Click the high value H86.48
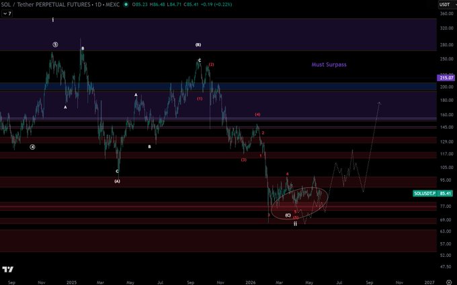The width and height of the screenshot is (457, 285). tap(157, 5)
